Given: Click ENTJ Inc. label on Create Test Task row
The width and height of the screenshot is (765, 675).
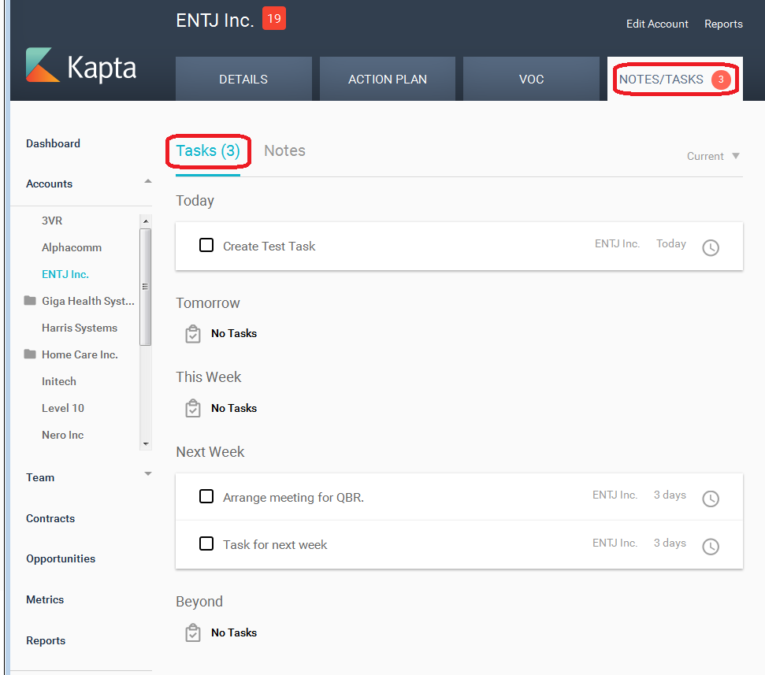Looking at the screenshot, I should (x=617, y=243).
